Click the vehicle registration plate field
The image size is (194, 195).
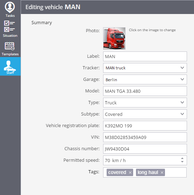tap(145, 126)
